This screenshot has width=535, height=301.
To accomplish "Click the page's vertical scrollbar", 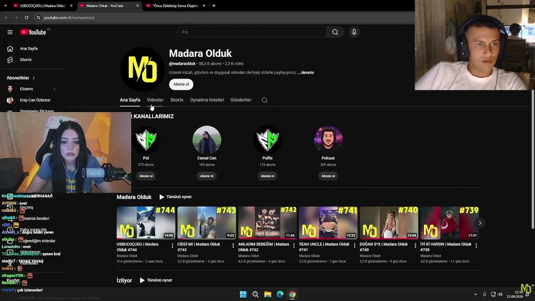I will pos(532,159).
